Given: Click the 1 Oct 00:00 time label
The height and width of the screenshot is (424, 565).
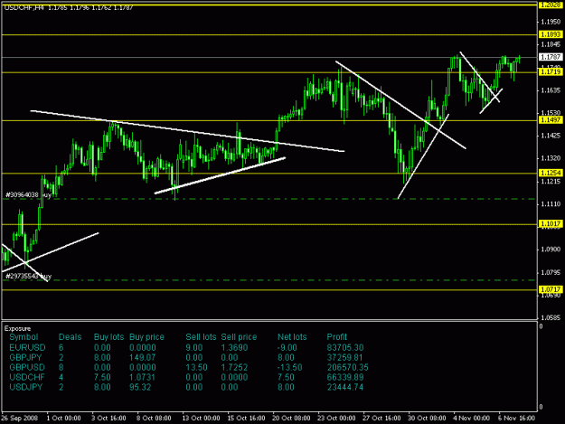Looking at the screenshot, I should (64, 419).
